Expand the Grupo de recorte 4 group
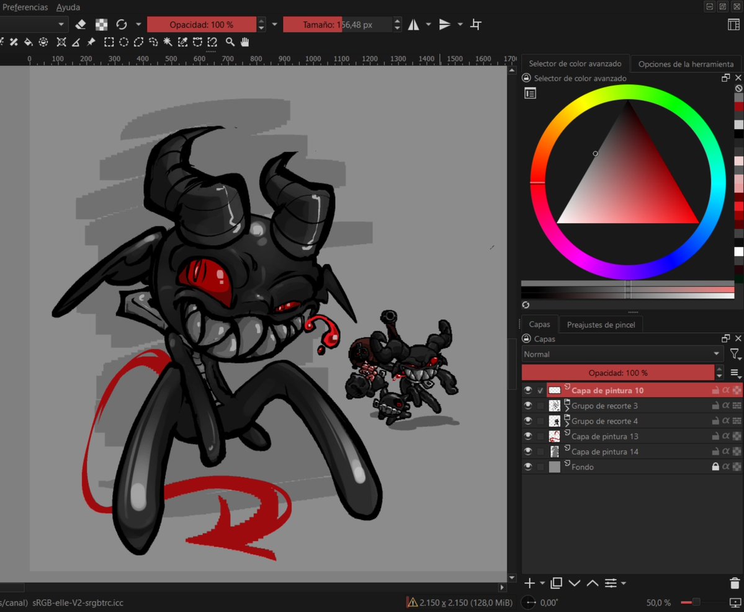The height and width of the screenshot is (612, 744). click(x=567, y=422)
